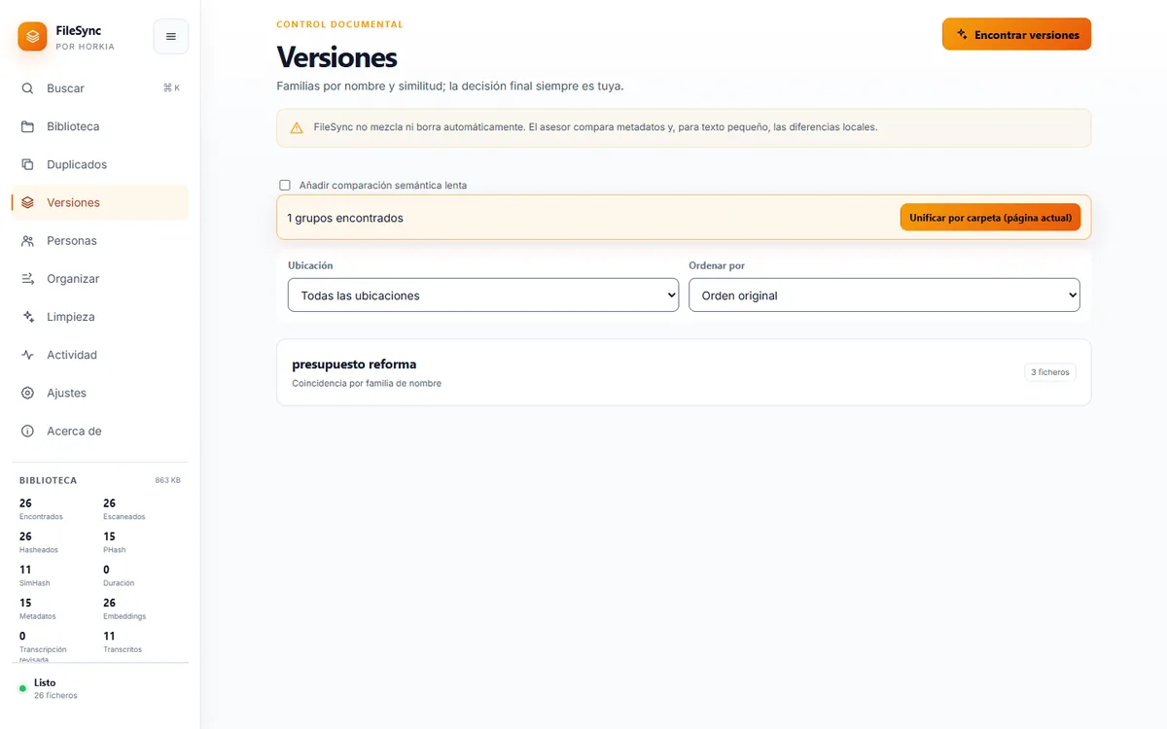Enable Añadir comparación semántica lenta checkbox
Viewport: 1167px width, 729px height.
point(285,185)
